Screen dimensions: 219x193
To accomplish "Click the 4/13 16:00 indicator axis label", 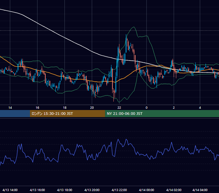I will pyautogui.click(x=37, y=190).
